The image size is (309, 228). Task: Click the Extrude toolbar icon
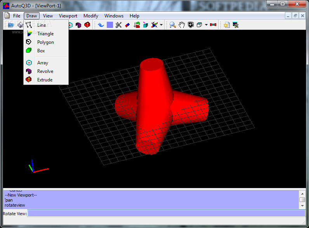point(87,25)
